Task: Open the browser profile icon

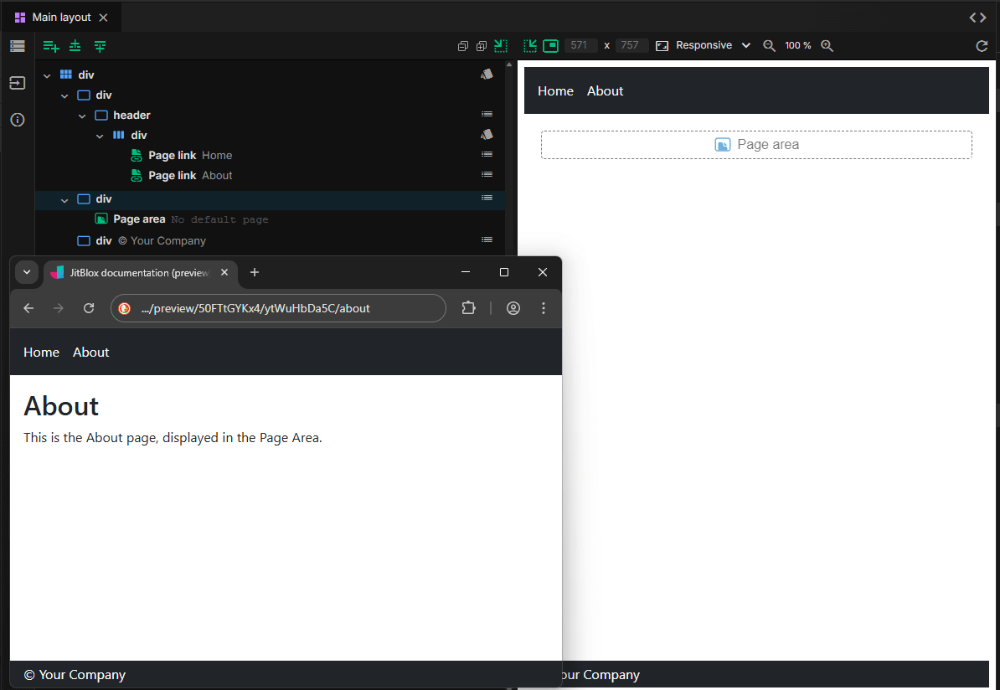Action: (513, 308)
